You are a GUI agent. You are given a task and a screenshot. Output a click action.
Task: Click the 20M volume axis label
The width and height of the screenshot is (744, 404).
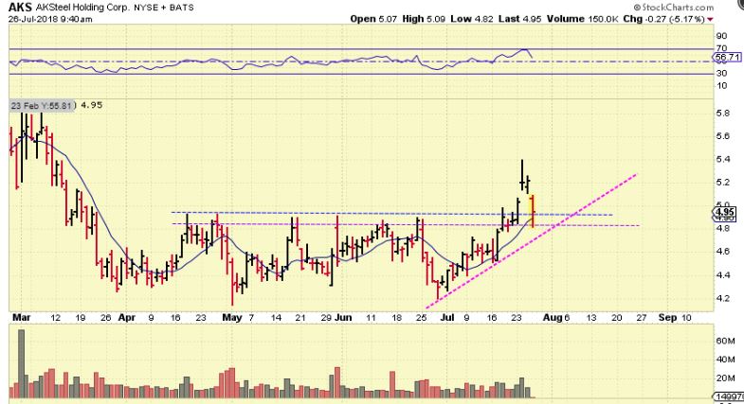point(725,378)
